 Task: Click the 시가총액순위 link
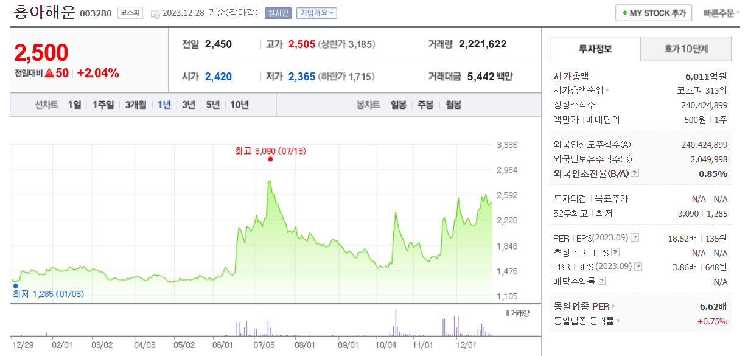pyautogui.click(x=578, y=91)
